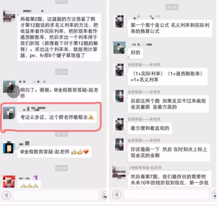Select the message 考这么多证，这个群老师最敬业
The height and width of the screenshot is (206, 218).
point(57,117)
